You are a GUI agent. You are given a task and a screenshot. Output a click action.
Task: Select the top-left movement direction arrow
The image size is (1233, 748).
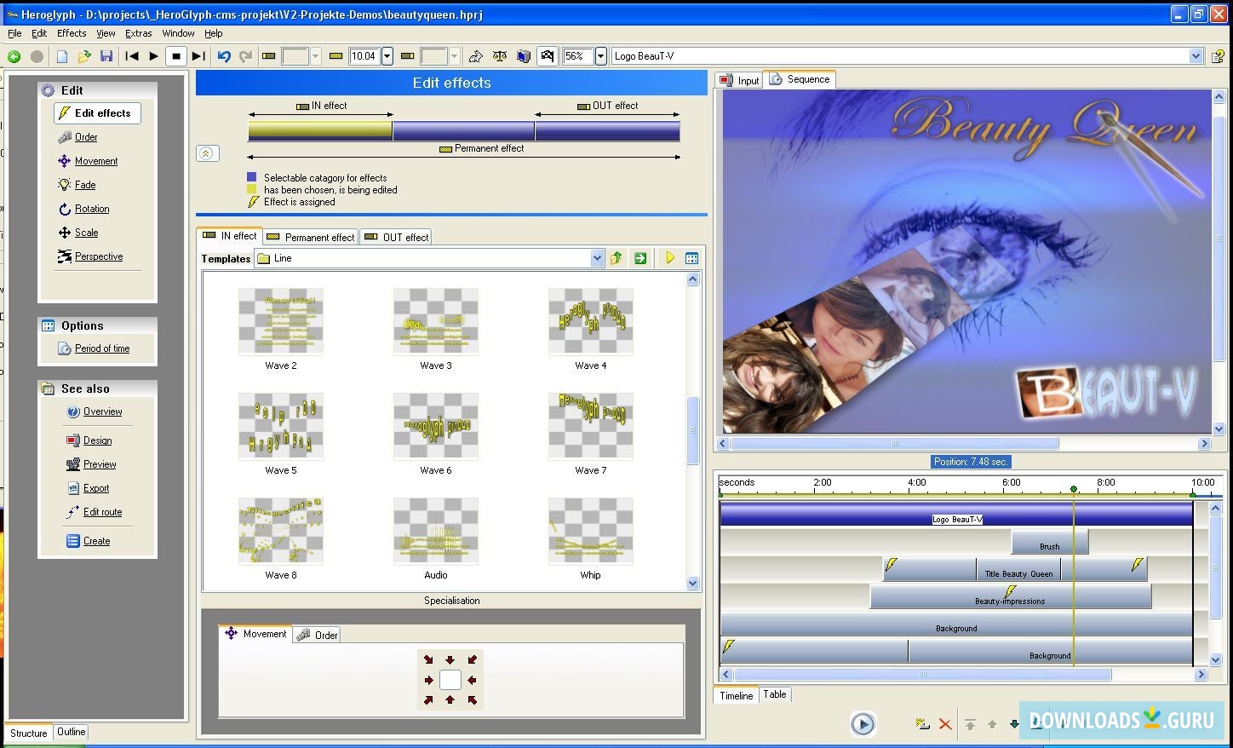[428, 659]
